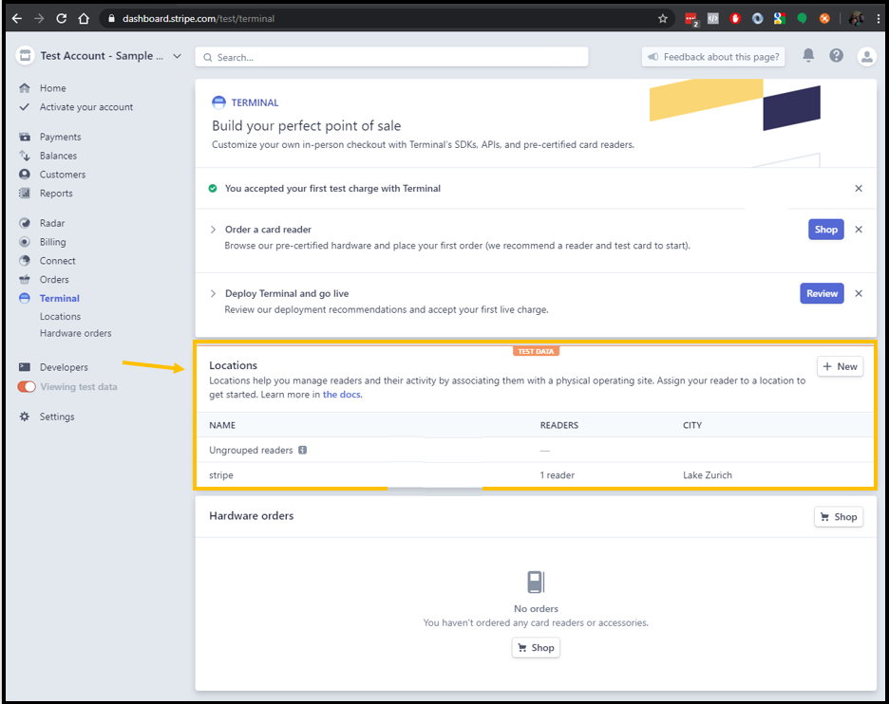Open Developers in the sidebar
The height and width of the screenshot is (704, 889).
point(64,367)
